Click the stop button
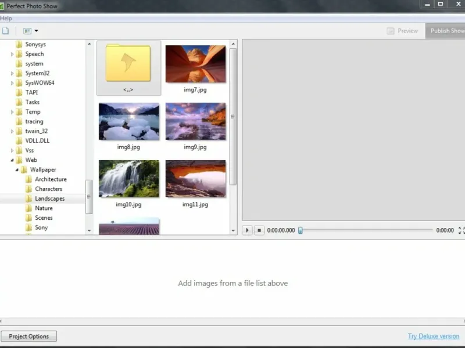 tap(259, 230)
